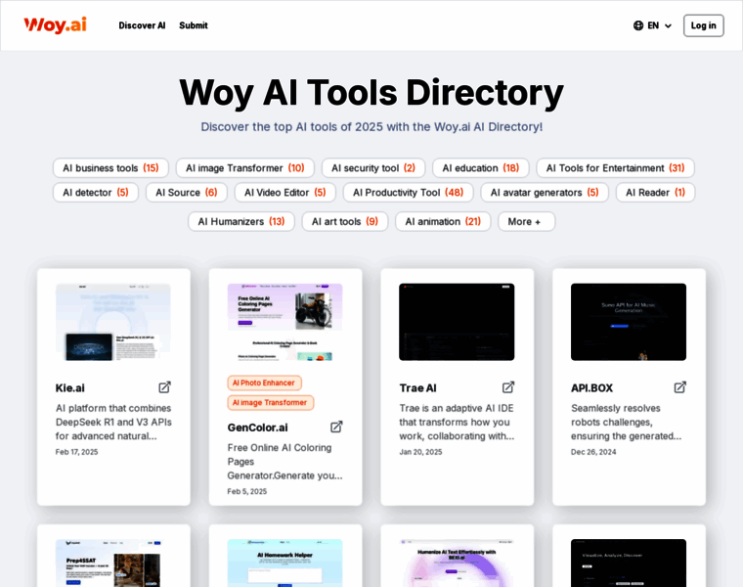Open Submit menu item
Viewport: 743px width, 587px height.
[194, 25]
